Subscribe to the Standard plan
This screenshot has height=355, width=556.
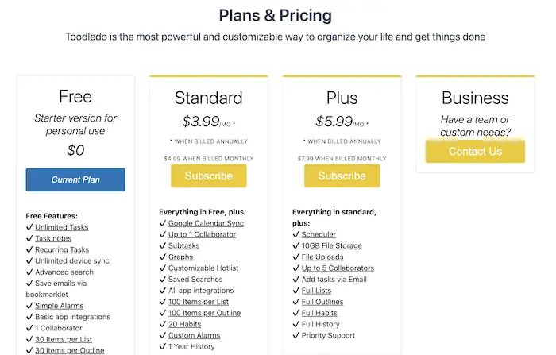[x=208, y=176]
